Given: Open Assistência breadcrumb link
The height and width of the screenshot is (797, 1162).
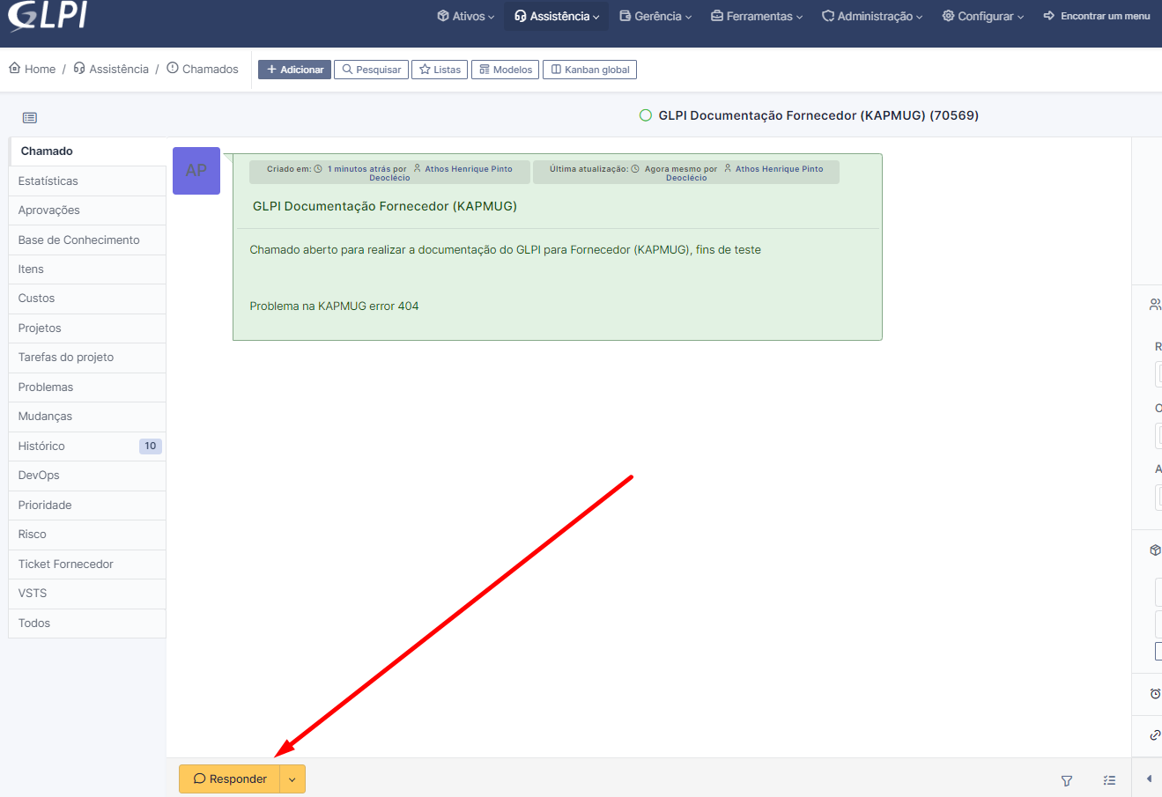Looking at the screenshot, I should pyautogui.click(x=111, y=69).
